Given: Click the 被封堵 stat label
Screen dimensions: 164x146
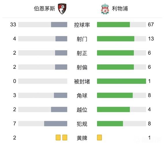Looking at the screenshot, I should 82,81.
